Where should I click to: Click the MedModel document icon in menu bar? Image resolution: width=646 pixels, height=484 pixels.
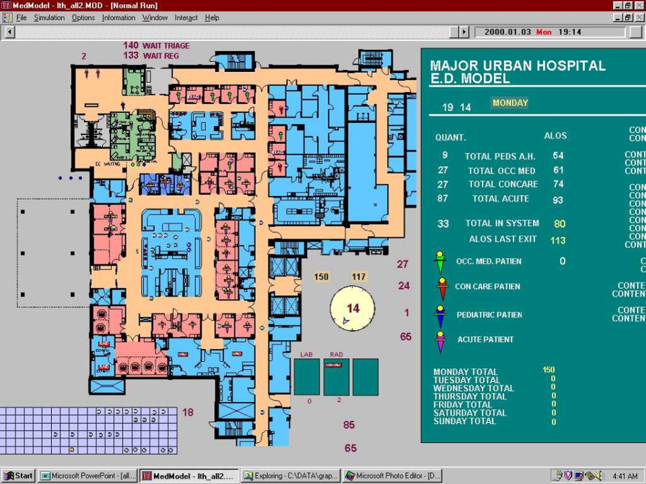pyautogui.click(x=7, y=17)
